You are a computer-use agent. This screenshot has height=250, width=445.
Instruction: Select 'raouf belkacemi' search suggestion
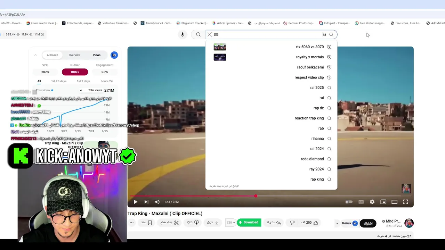(x=272, y=67)
